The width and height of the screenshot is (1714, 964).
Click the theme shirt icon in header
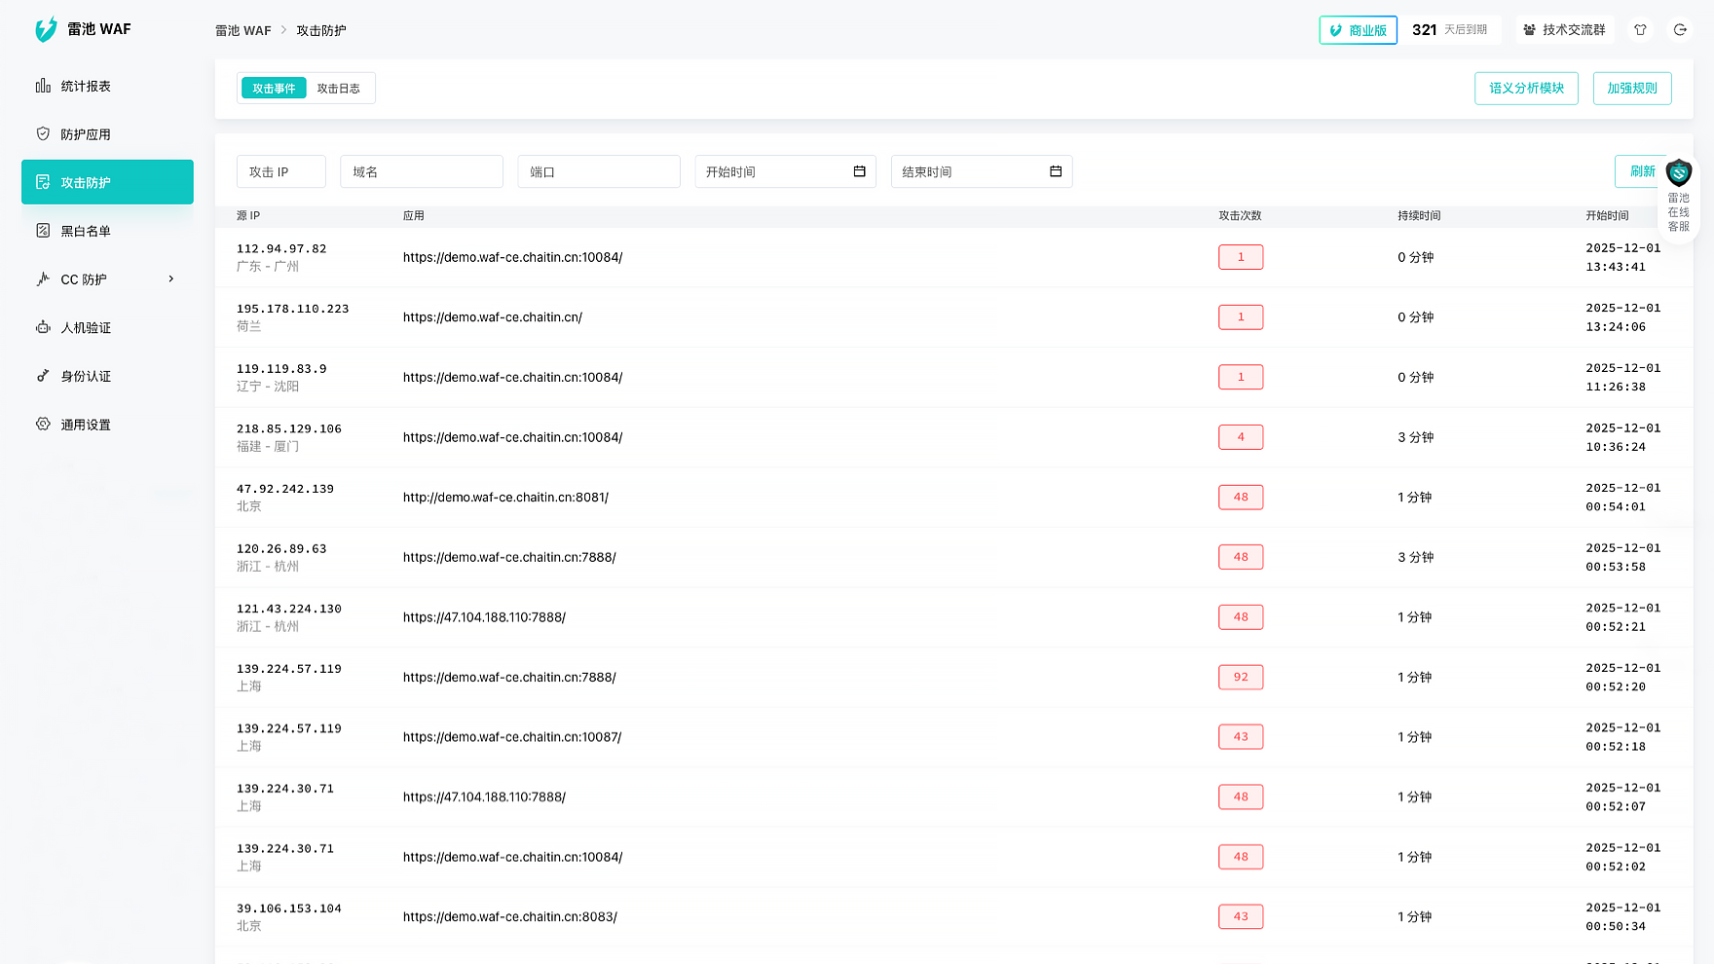tap(1640, 30)
